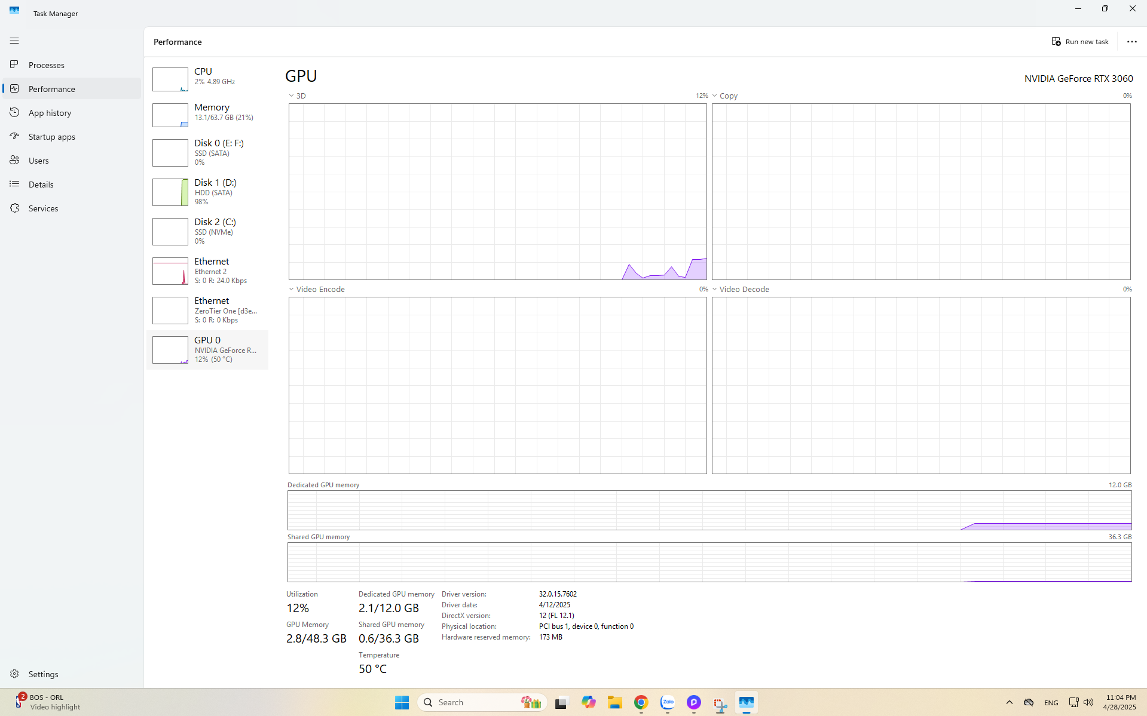1147x716 pixels.
Task: Click the 3D usage graph
Action: click(497, 192)
